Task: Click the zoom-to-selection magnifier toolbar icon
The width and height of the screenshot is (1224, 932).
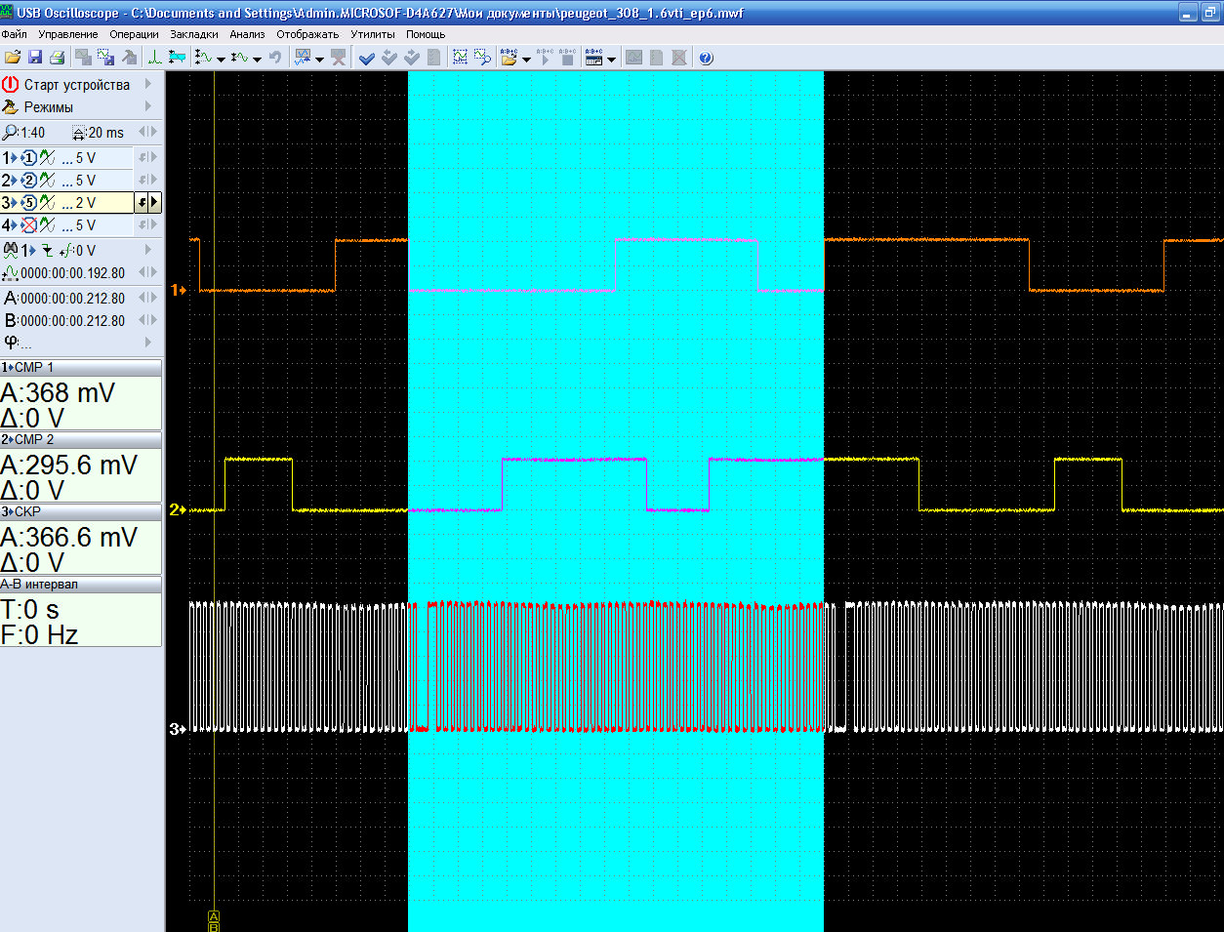Action: pyautogui.click(x=482, y=58)
